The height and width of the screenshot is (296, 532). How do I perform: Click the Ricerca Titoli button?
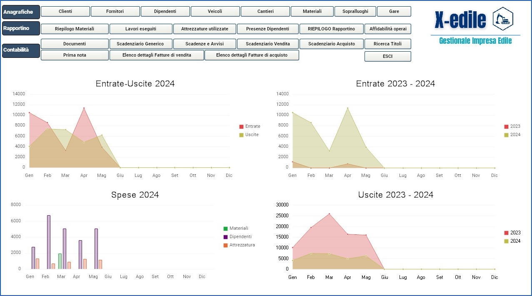(x=387, y=44)
